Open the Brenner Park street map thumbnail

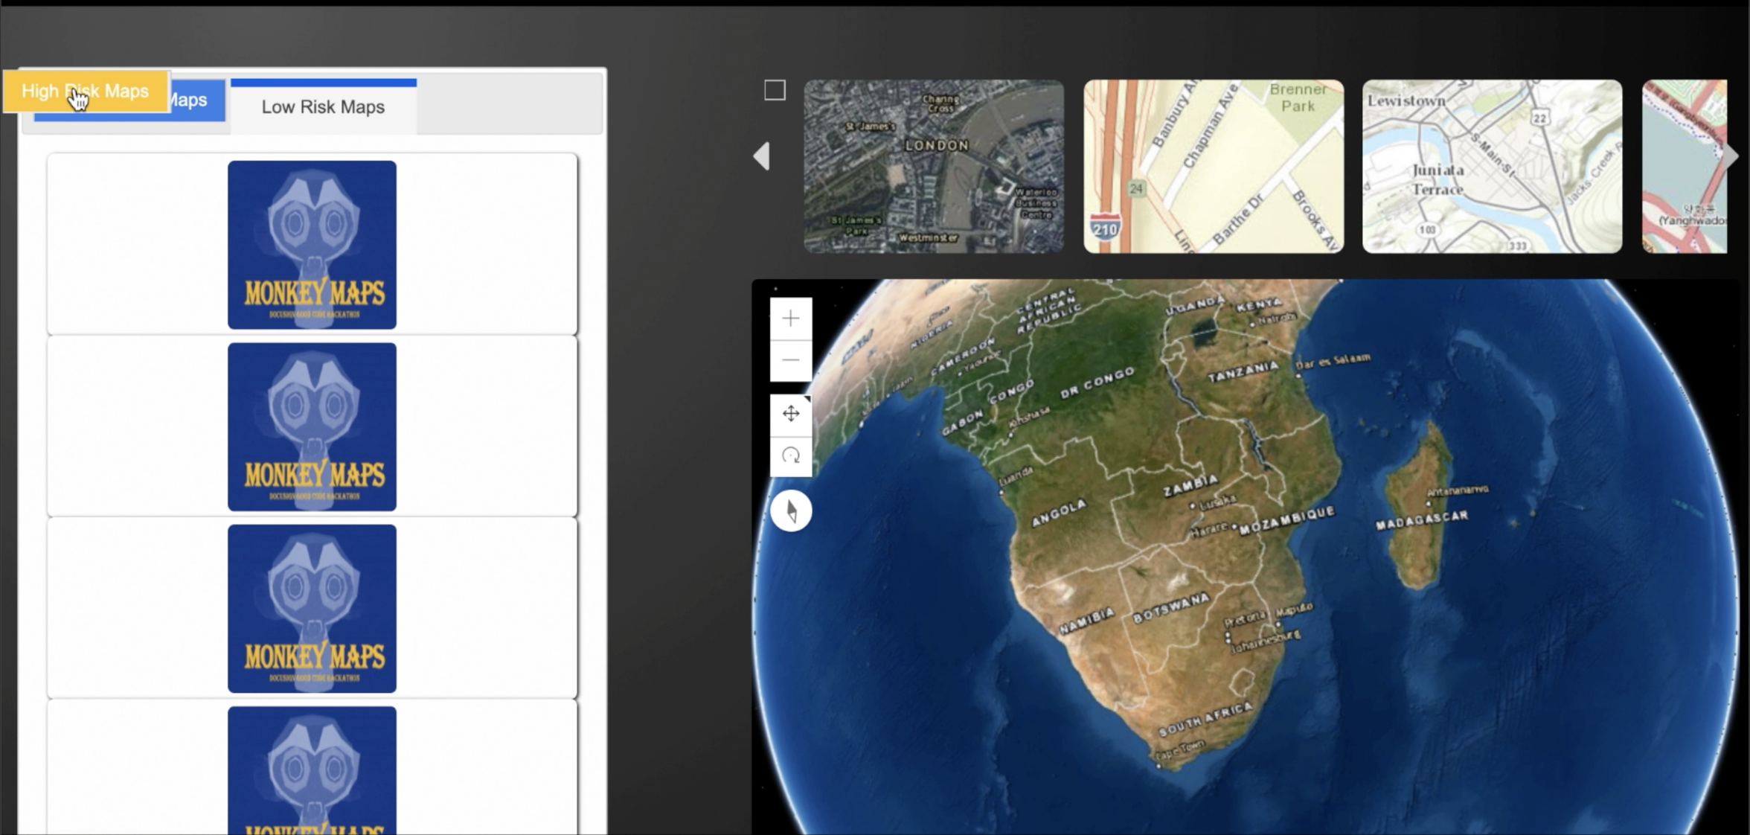pos(1214,166)
